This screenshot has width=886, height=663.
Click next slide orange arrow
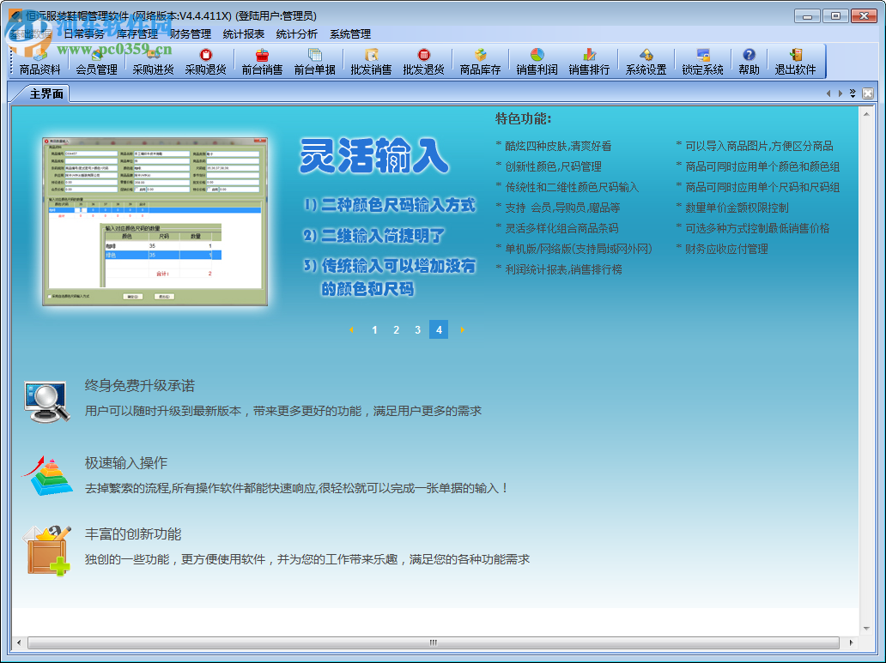[462, 330]
